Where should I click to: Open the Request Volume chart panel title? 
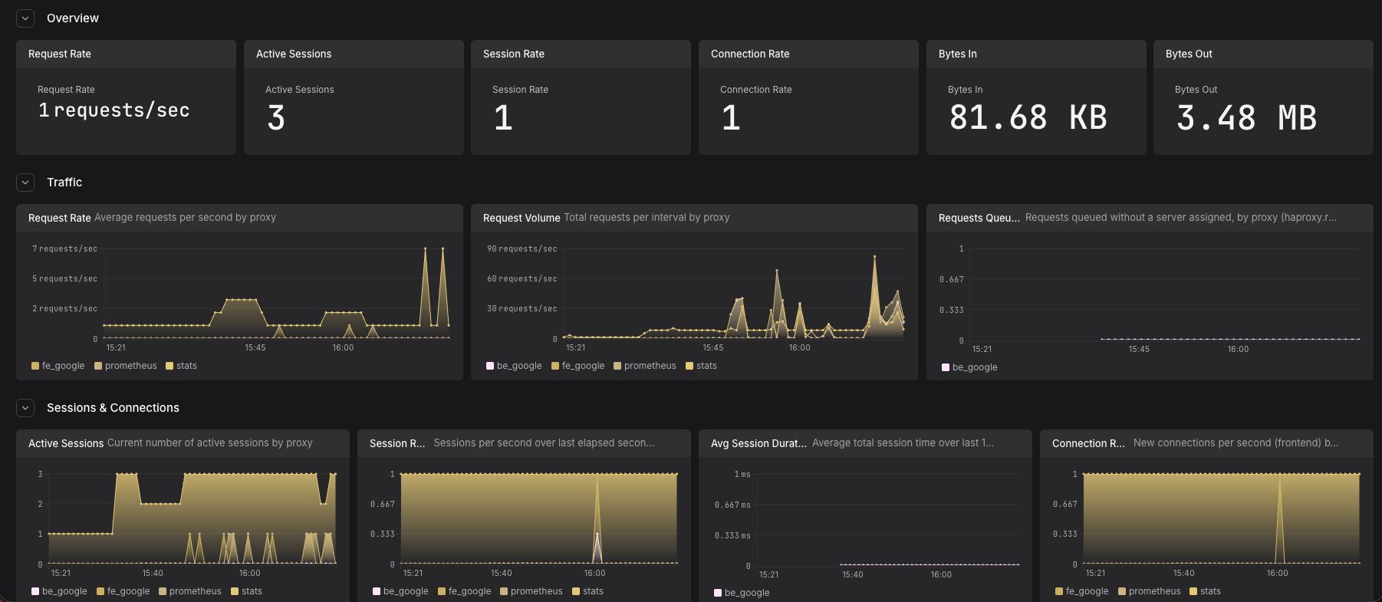point(522,218)
